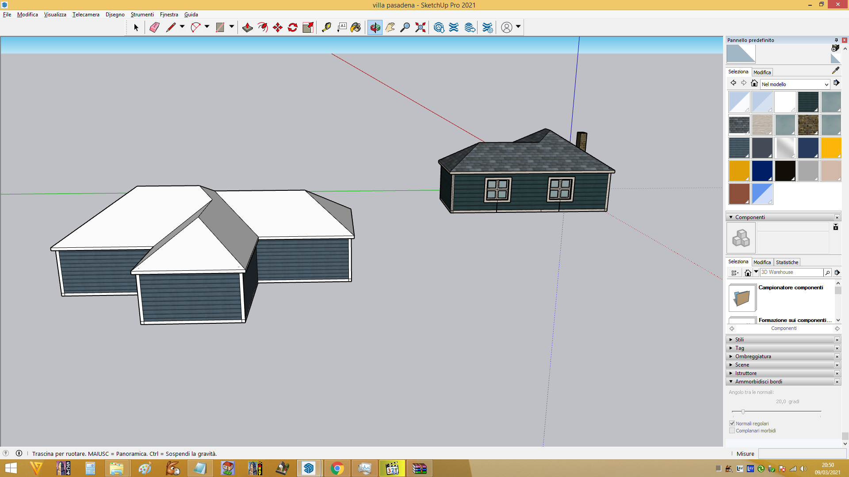Click the user account sign-in icon
The image size is (849, 477).
click(507, 27)
